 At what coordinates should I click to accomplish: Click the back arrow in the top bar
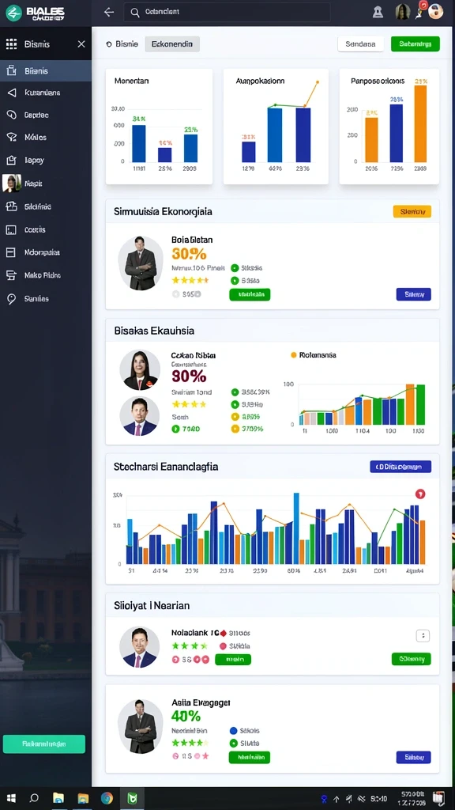pyautogui.click(x=108, y=13)
